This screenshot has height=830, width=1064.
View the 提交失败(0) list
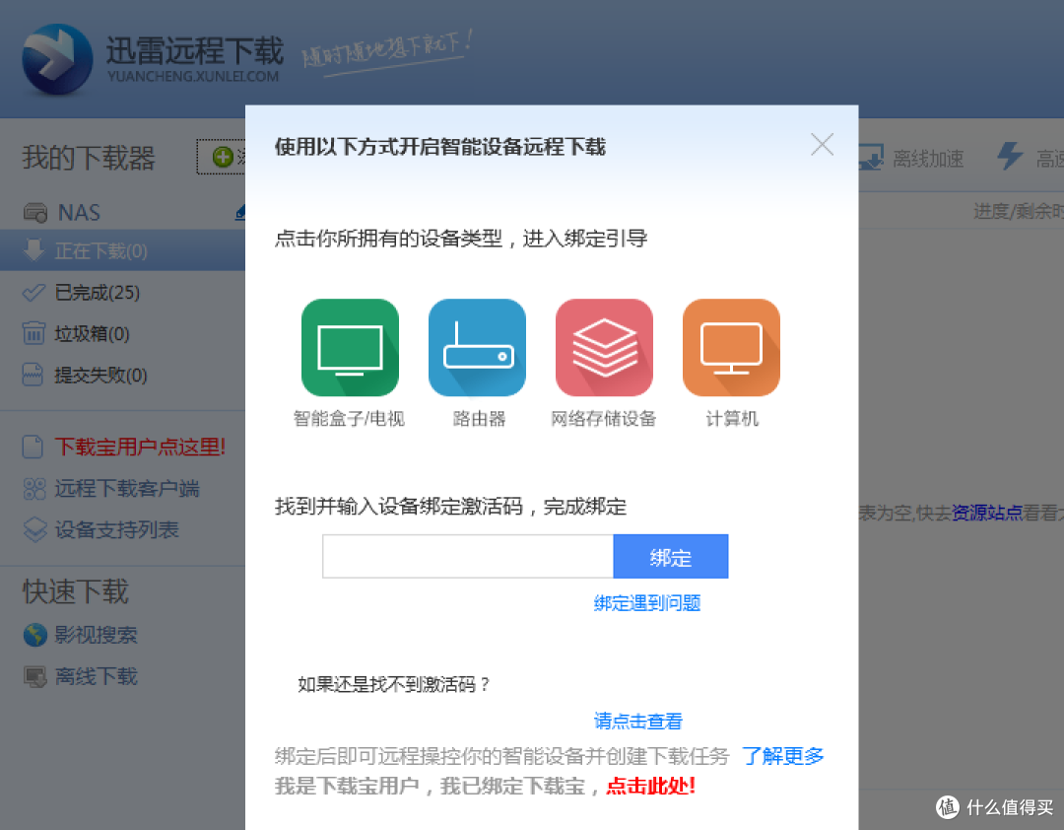click(x=100, y=375)
